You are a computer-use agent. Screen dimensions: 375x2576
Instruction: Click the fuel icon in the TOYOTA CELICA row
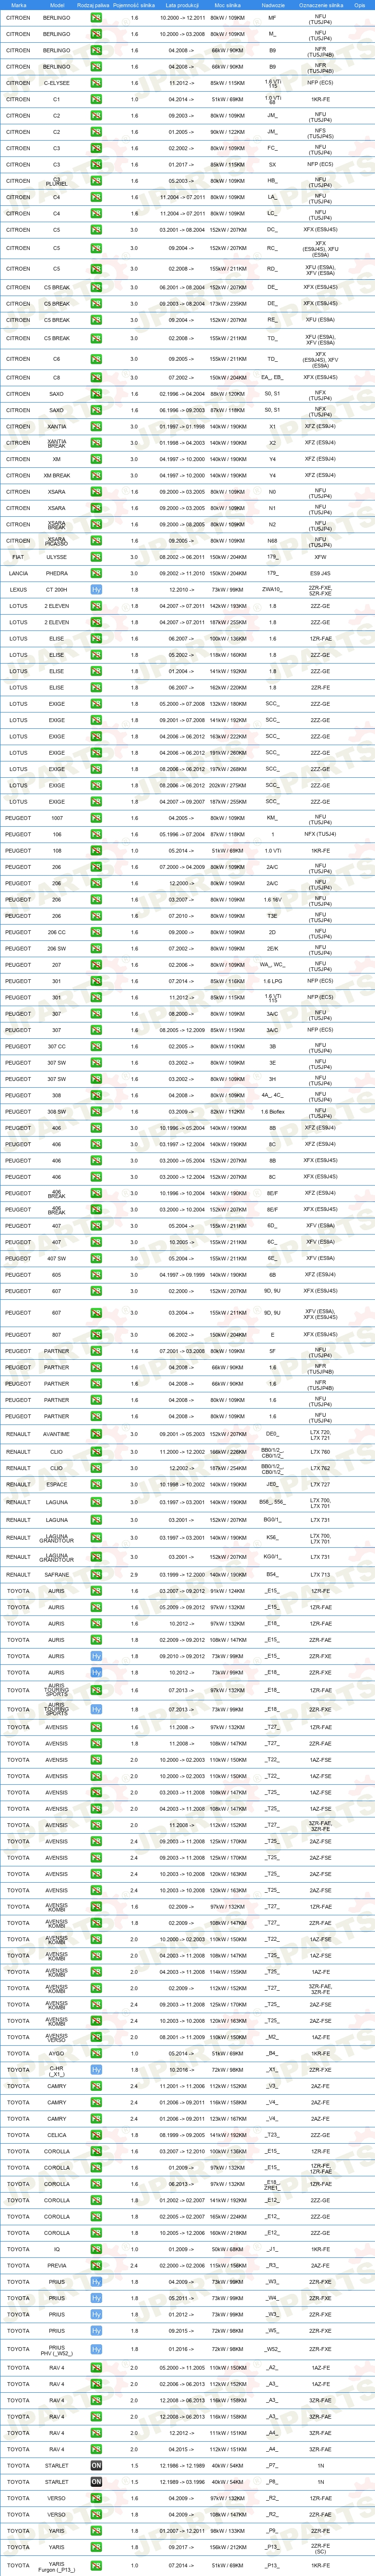(x=96, y=2135)
